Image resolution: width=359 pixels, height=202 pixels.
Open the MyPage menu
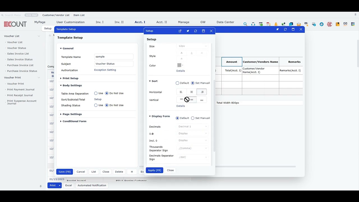coord(40,22)
